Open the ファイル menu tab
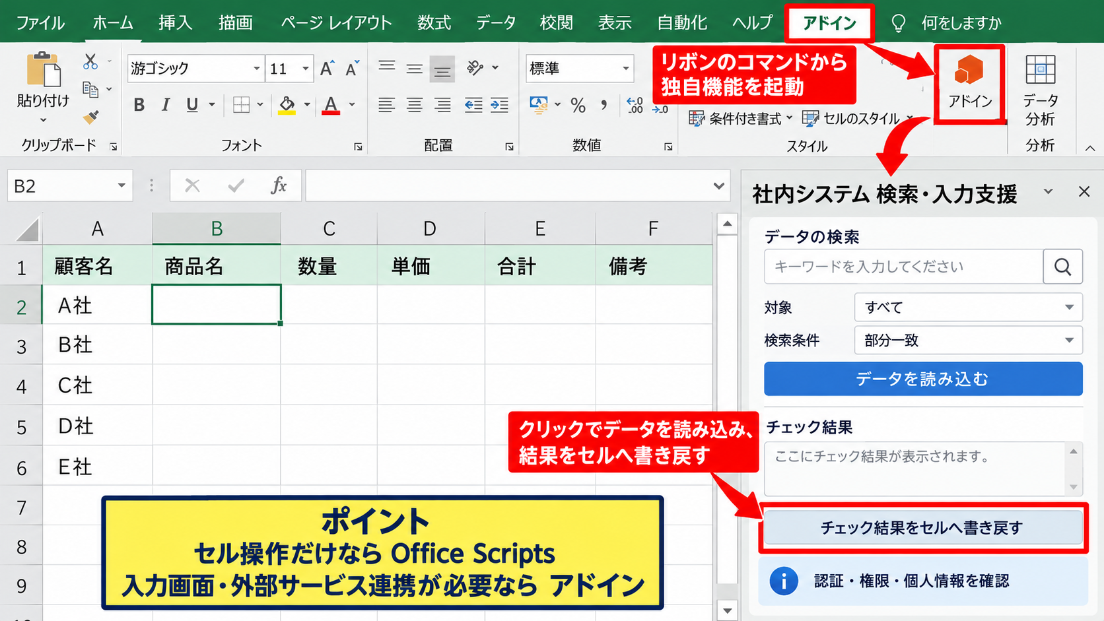1104x621 pixels. (40, 22)
